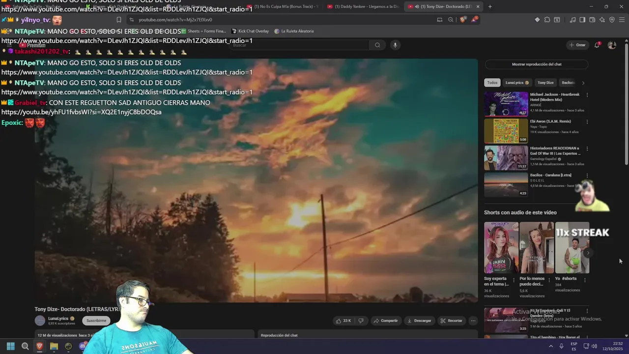
Task: Open the Brave Wallet icon
Action: tap(592, 20)
